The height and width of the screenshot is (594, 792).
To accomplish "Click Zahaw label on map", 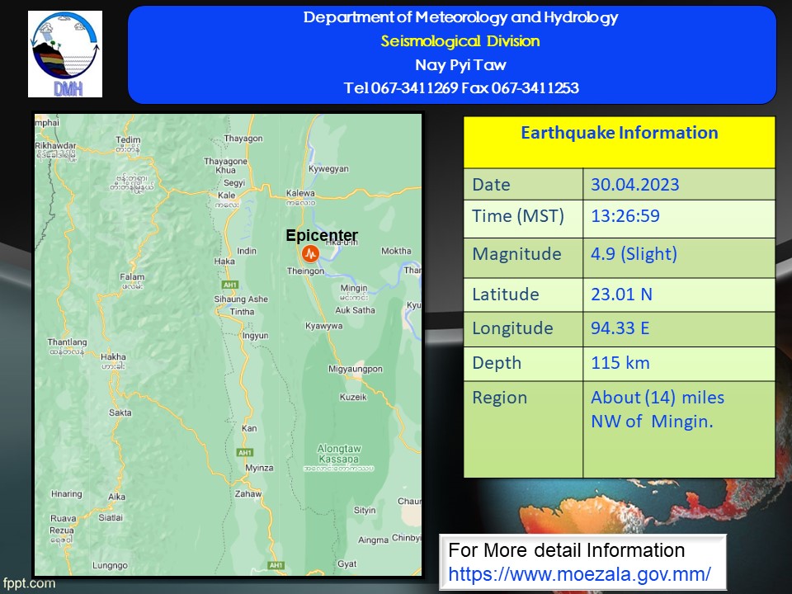I will [248, 493].
